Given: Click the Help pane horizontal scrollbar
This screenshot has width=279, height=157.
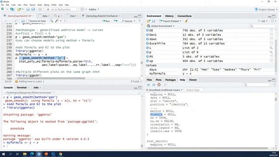Looking at the screenshot, I should pyautogui.click(x=208, y=148).
